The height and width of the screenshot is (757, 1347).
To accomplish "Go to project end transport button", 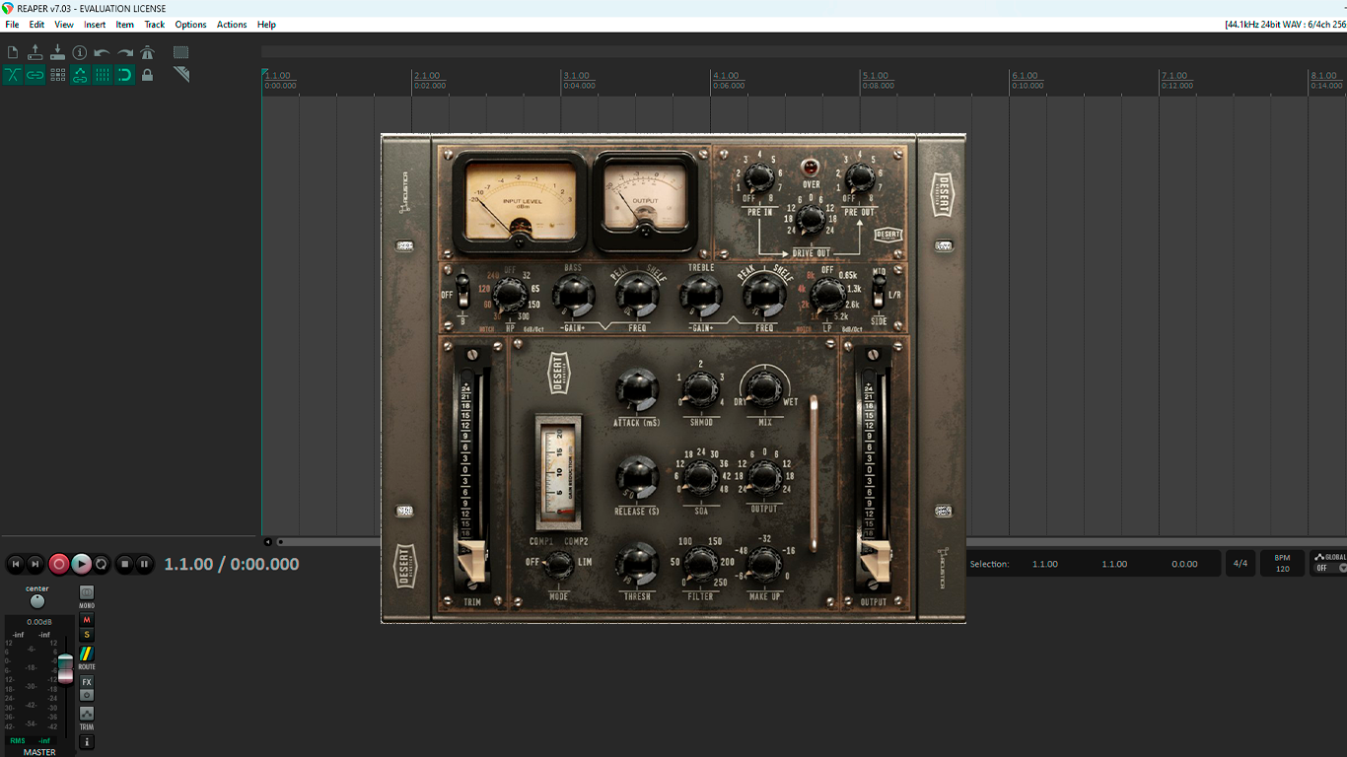I will [35, 564].
